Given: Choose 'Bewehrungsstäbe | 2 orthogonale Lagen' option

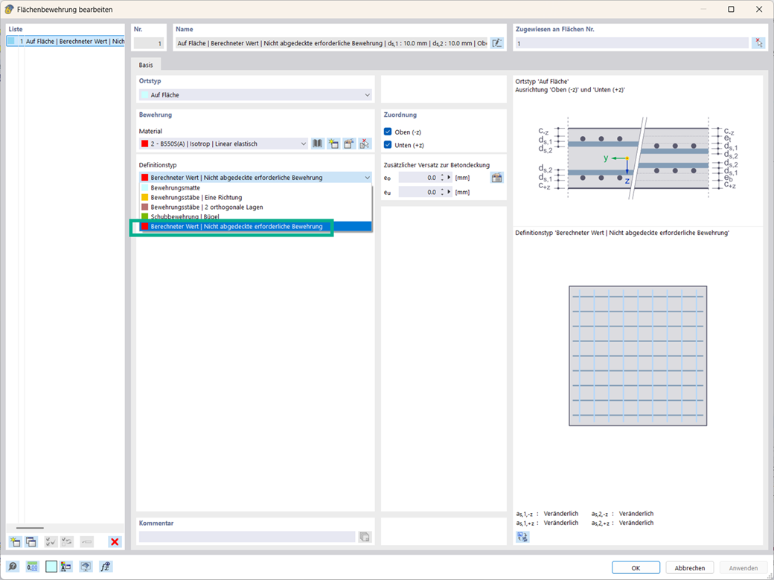Looking at the screenshot, I should pos(255,207).
